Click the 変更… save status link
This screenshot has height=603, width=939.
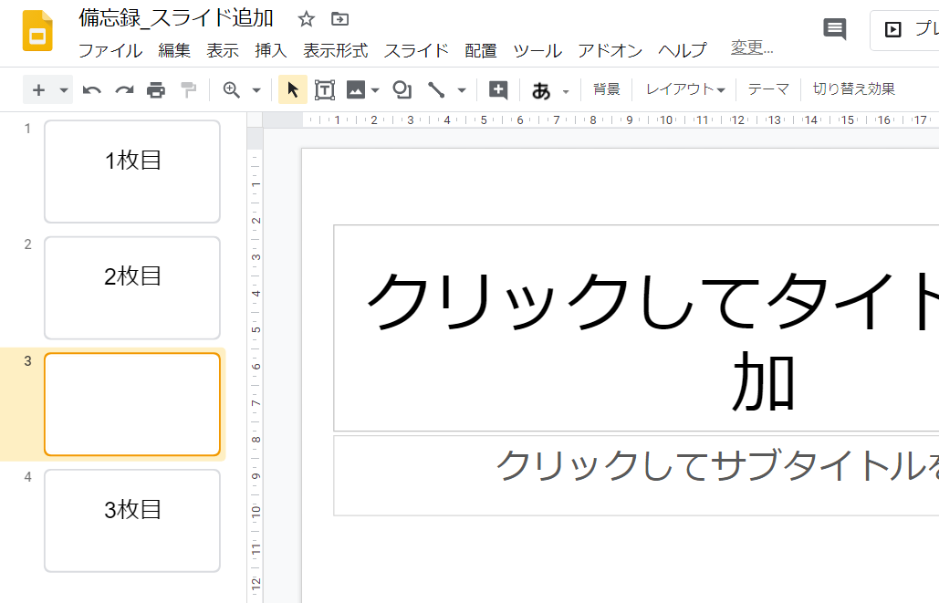(752, 47)
